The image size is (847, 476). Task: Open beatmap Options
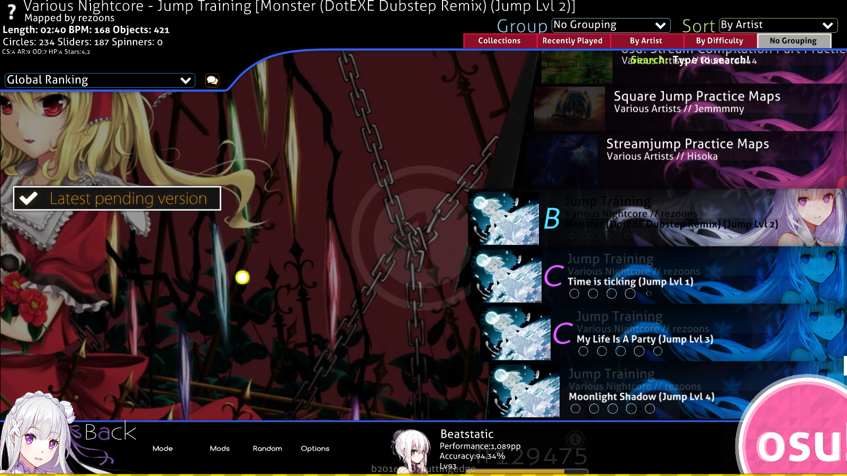315,448
